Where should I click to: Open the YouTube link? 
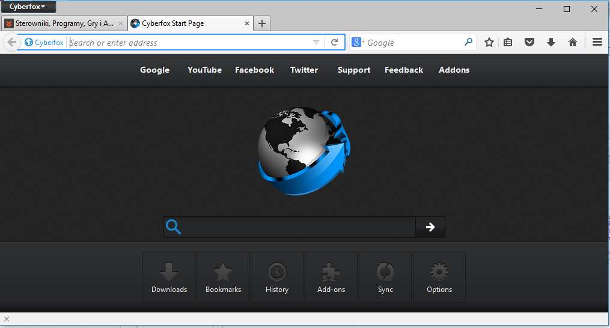(204, 70)
